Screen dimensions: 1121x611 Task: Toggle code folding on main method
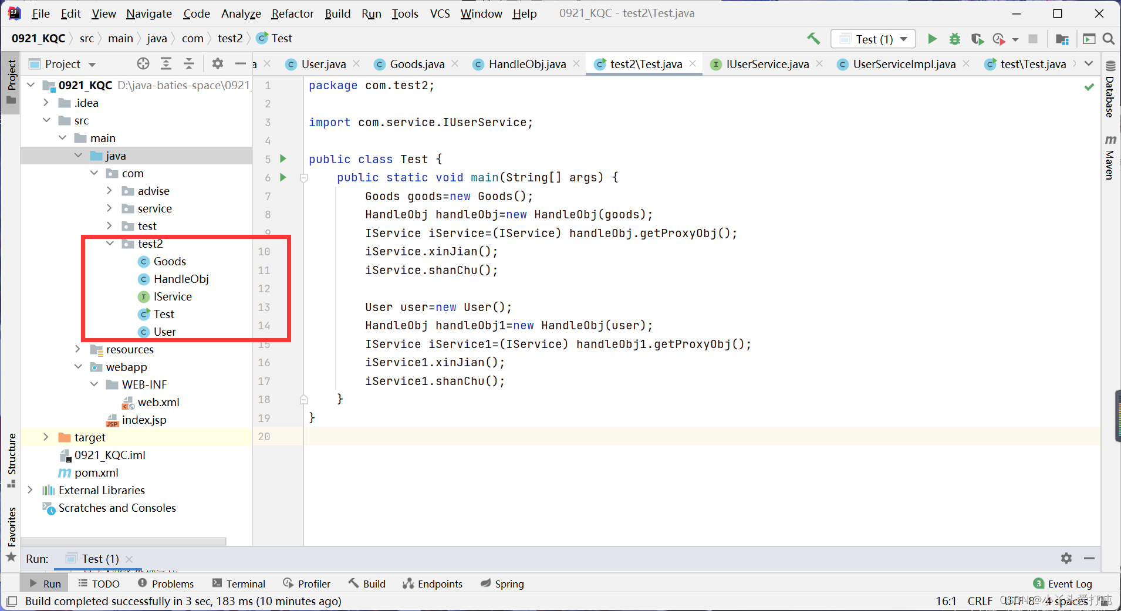tap(304, 178)
